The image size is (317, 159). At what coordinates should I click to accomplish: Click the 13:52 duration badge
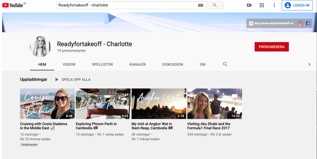[236, 116]
